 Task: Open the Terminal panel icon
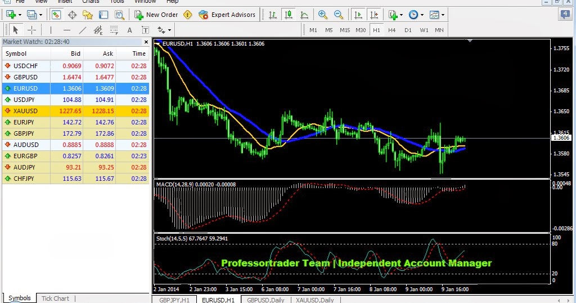point(103,15)
